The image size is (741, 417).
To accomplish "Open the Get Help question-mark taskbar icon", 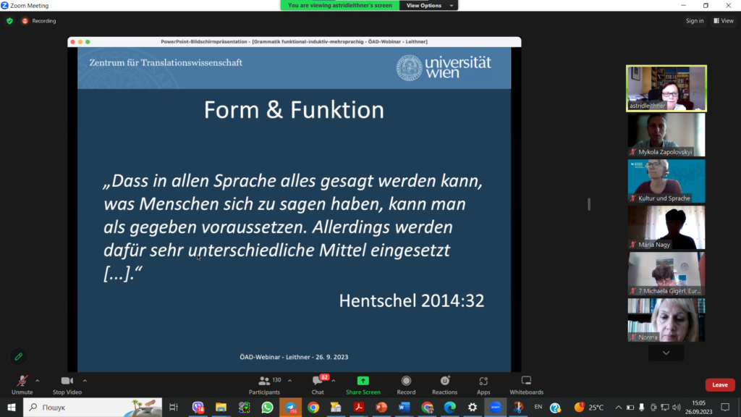I will point(555,407).
